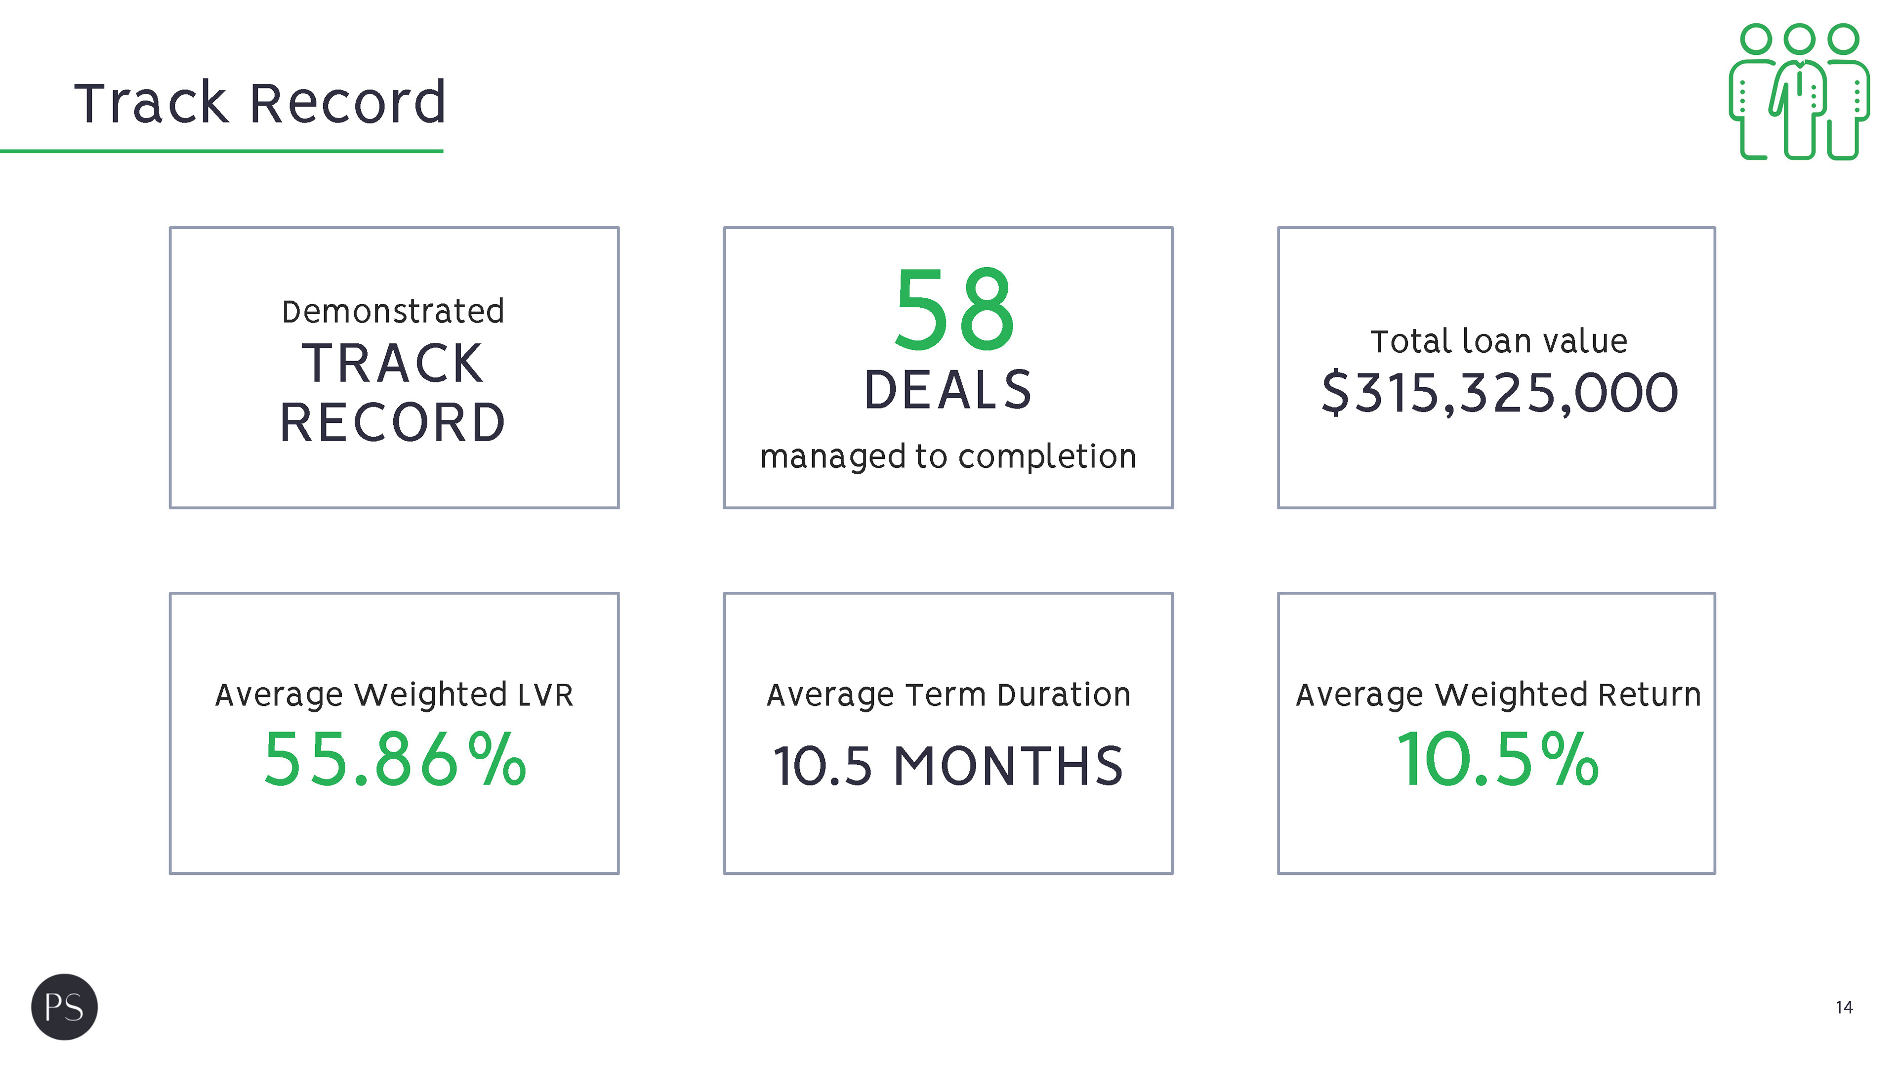The height and width of the screenshot is (1067, 1897).
Task: Click the 10.5 MONTHS text
Action: (948, 766)
